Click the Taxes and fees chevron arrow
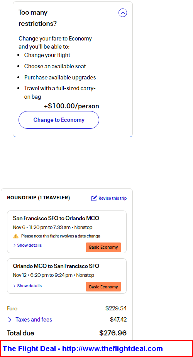193x357 pixels. click(x=10, y=320)
